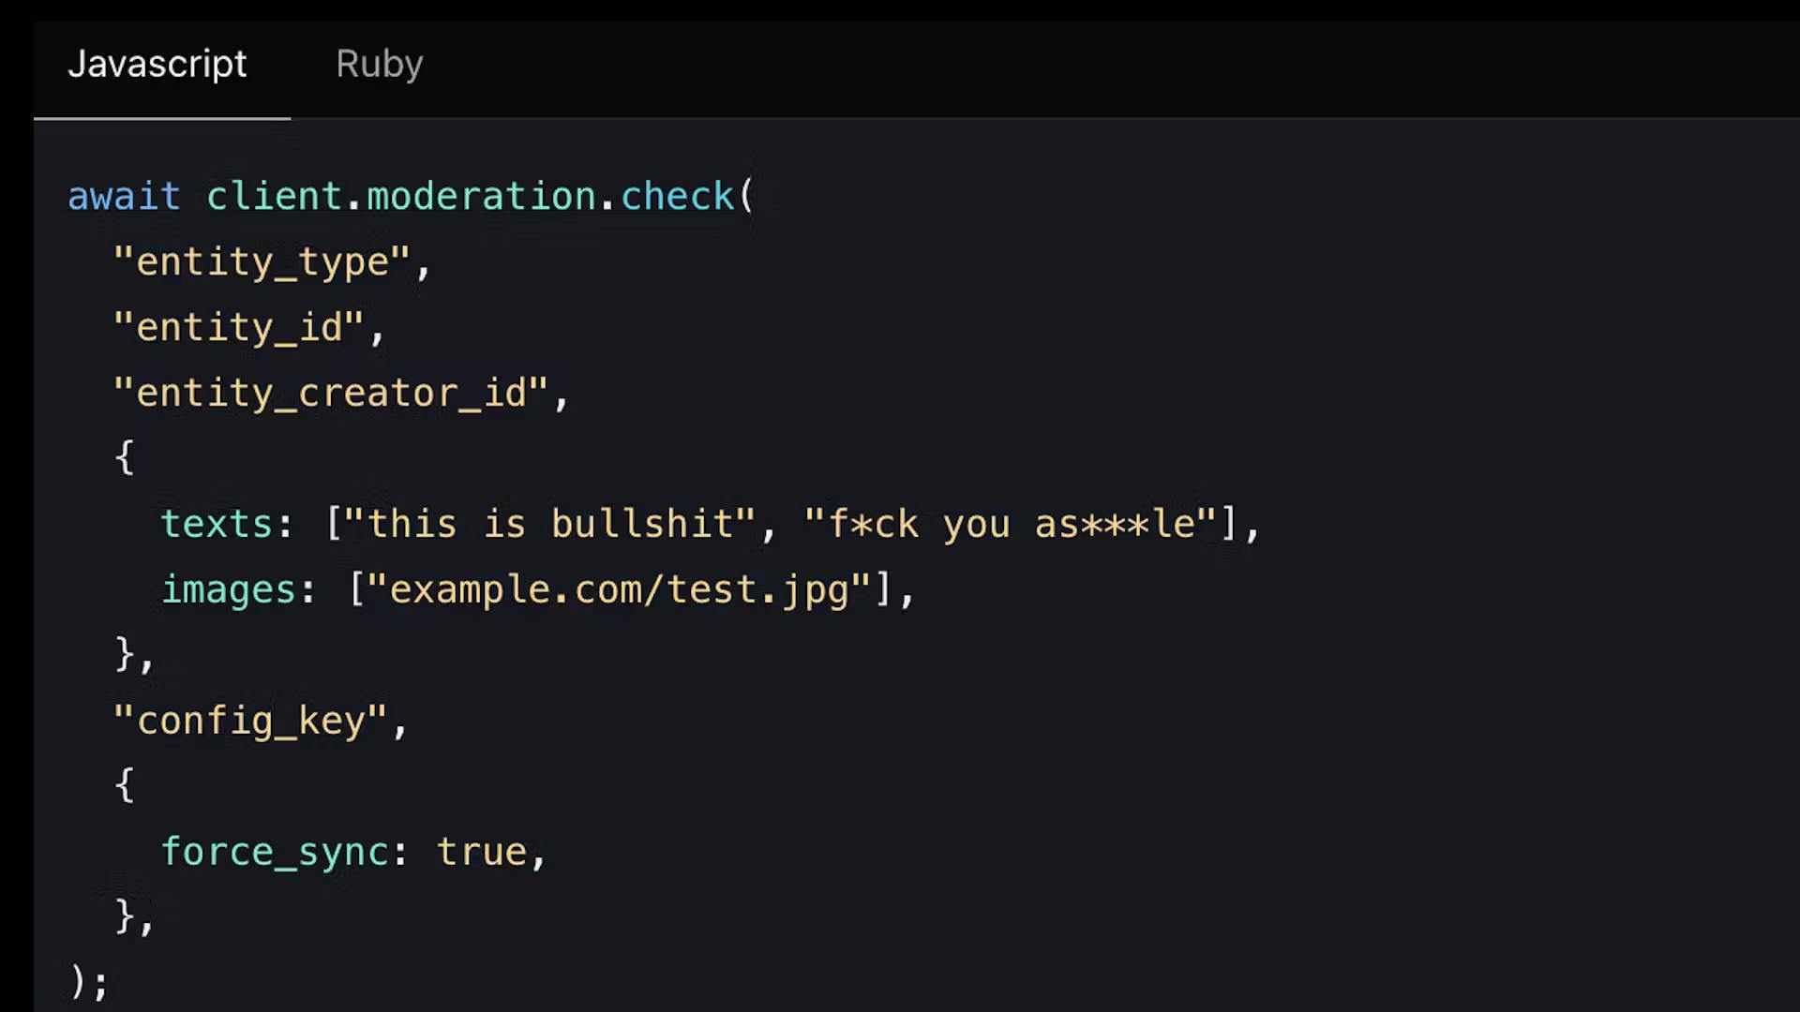Click the "entity_creator_id" string argument
Viewport: 1800px width, 1012px height.
[x=330, y=394]
